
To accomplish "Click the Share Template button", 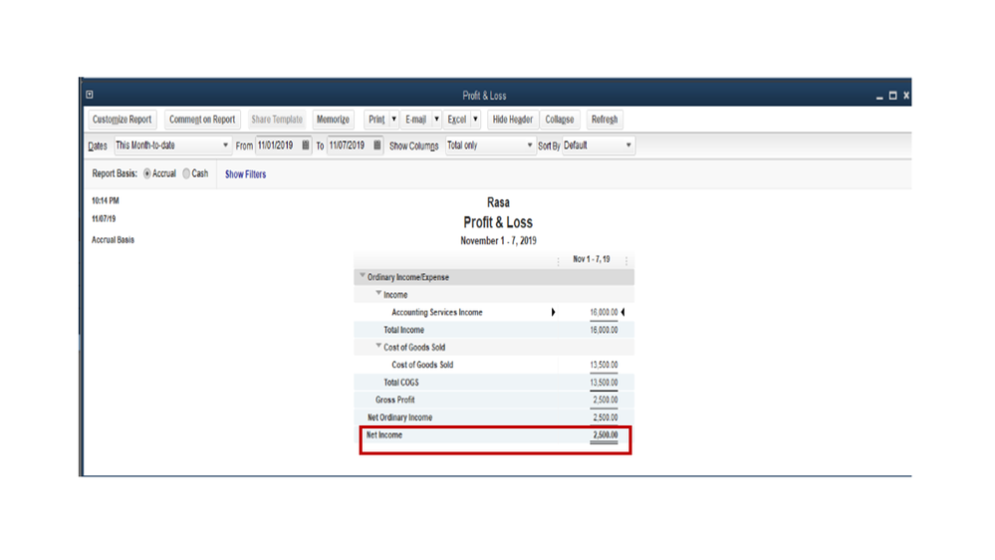I will pyautogui.click(x=277, y=120).
